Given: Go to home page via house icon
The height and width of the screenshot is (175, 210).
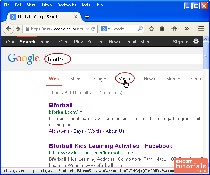Looking at the screenshot, I should tap(174, 29).
